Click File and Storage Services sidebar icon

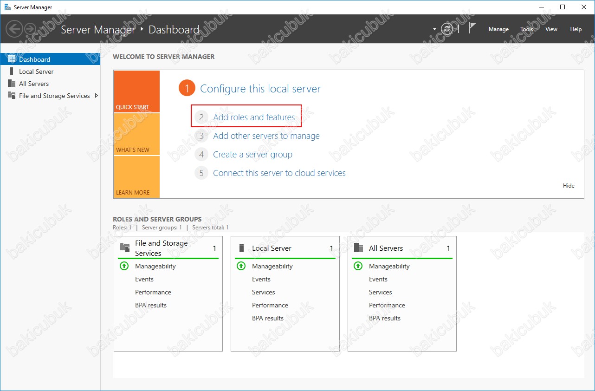pos(12,95)
